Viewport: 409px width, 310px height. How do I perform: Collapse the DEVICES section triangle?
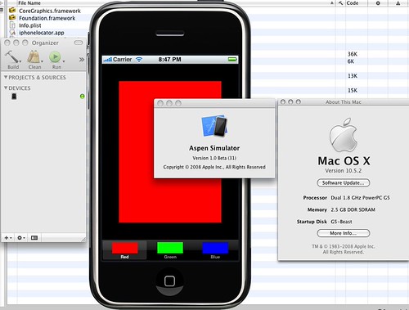pos(6,88)
